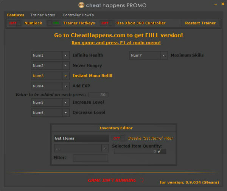
Task: Open the Num3 hotkey dropdown arrow
Action: point(66,76)
